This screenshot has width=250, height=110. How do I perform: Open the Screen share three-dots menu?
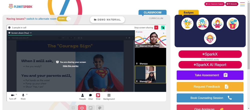[x=31, y=33]
